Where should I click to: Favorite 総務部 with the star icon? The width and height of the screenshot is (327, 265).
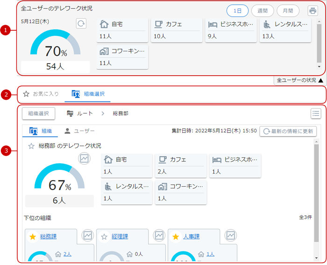31,146
